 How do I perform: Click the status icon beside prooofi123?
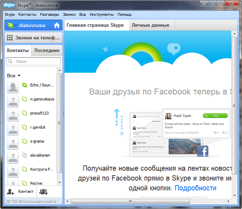point(25,113)
